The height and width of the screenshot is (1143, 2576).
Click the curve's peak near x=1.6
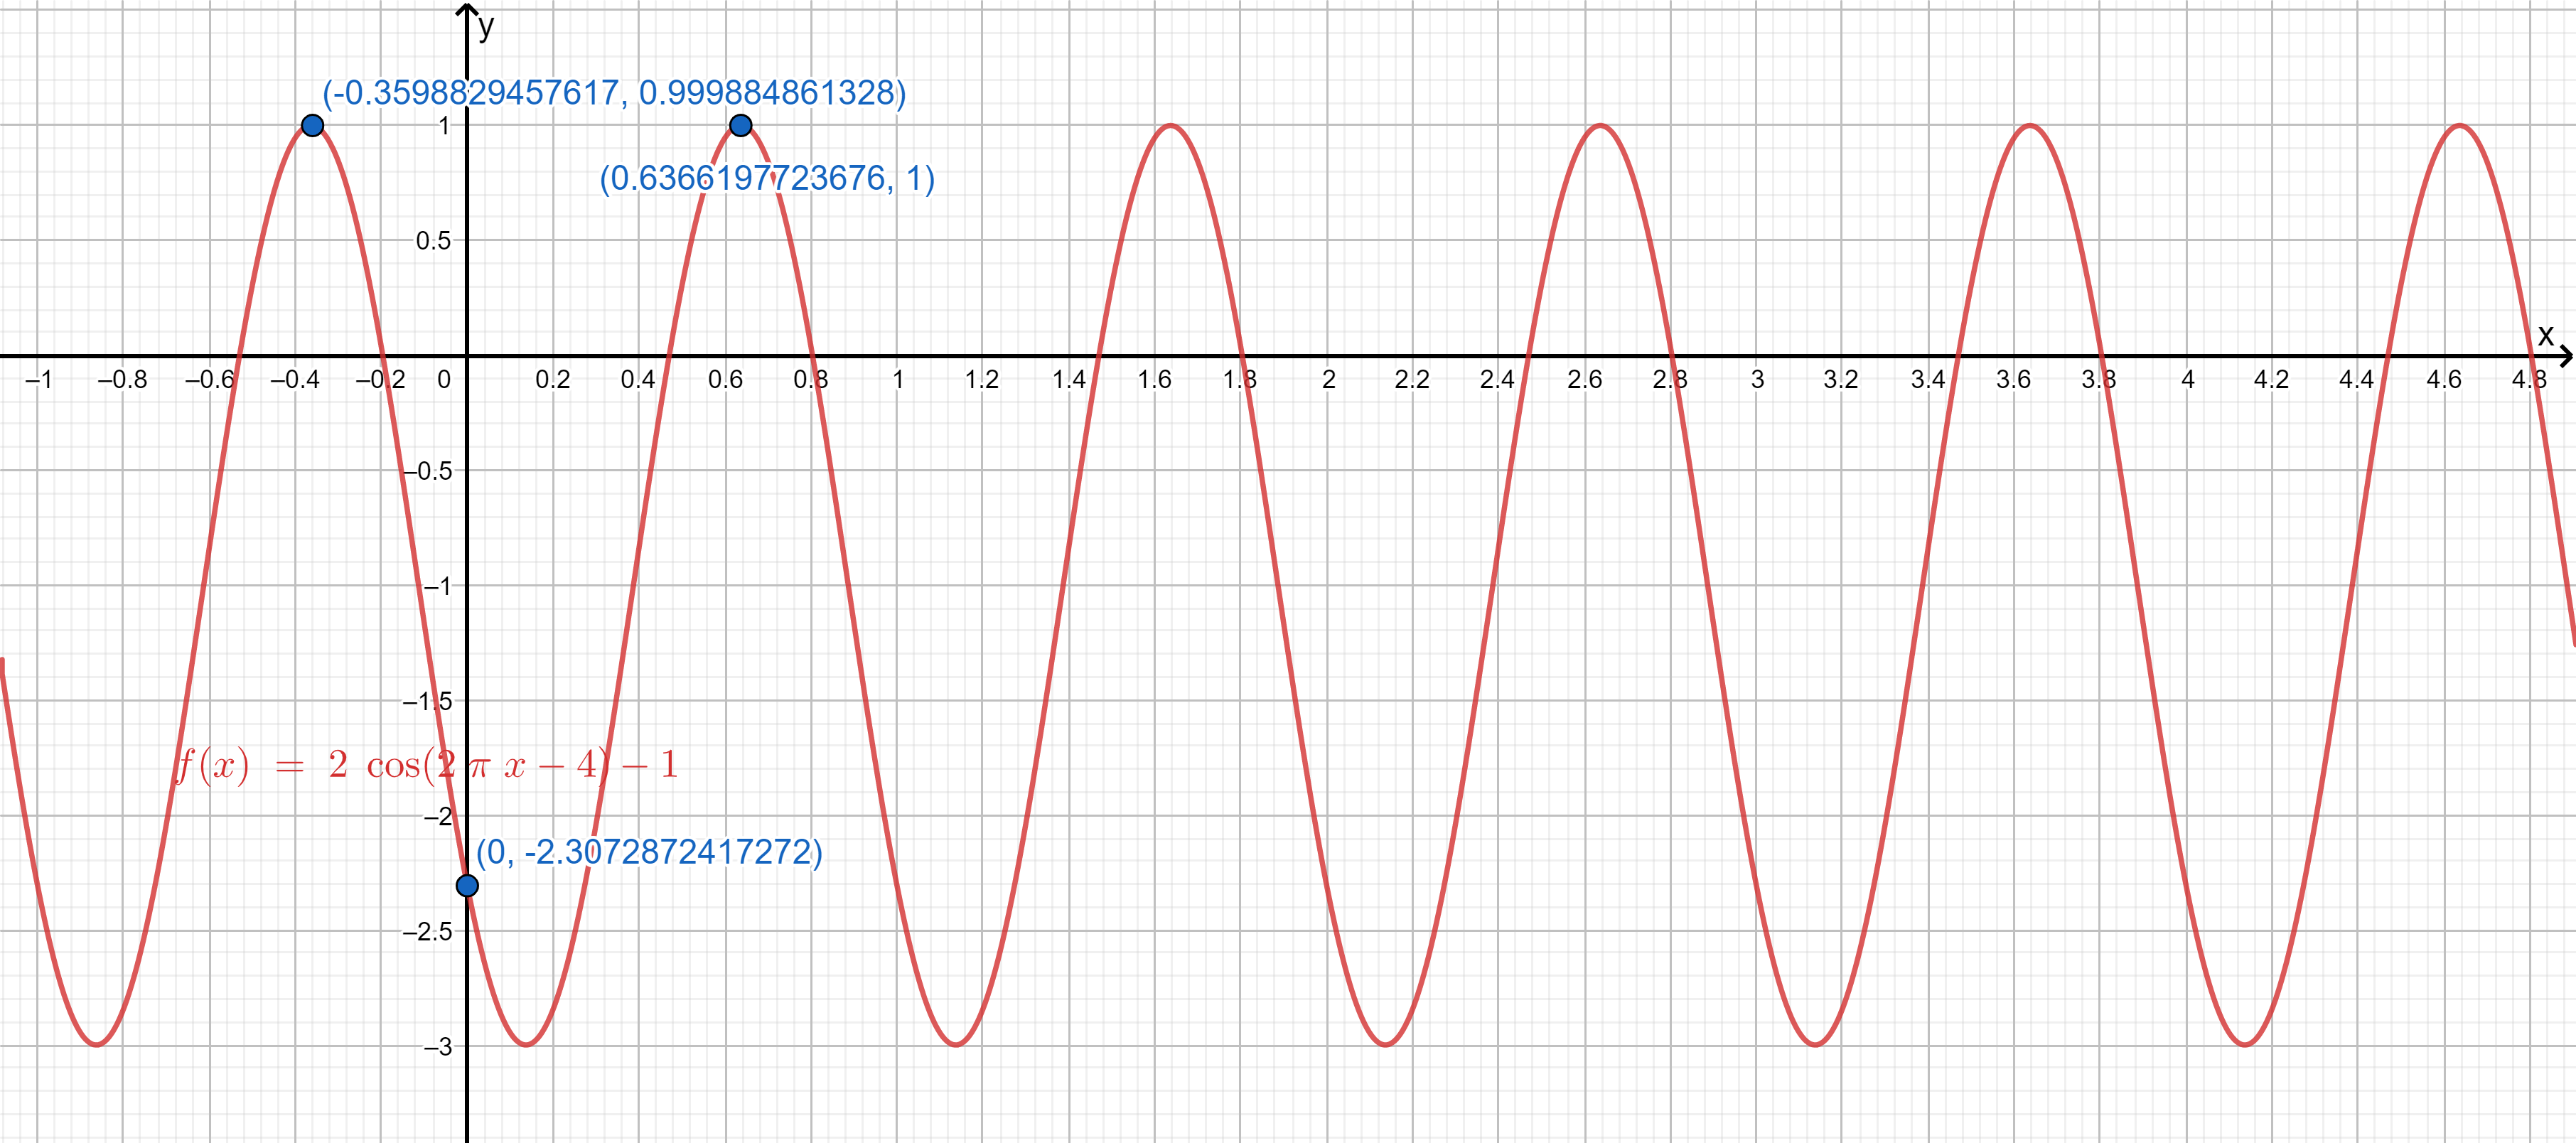(x=1171, y=126)
